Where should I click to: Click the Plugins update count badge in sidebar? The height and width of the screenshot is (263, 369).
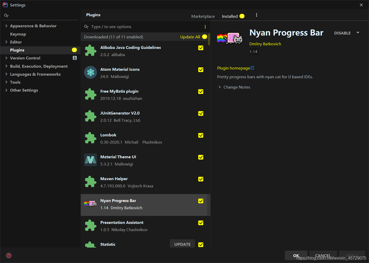74,50
